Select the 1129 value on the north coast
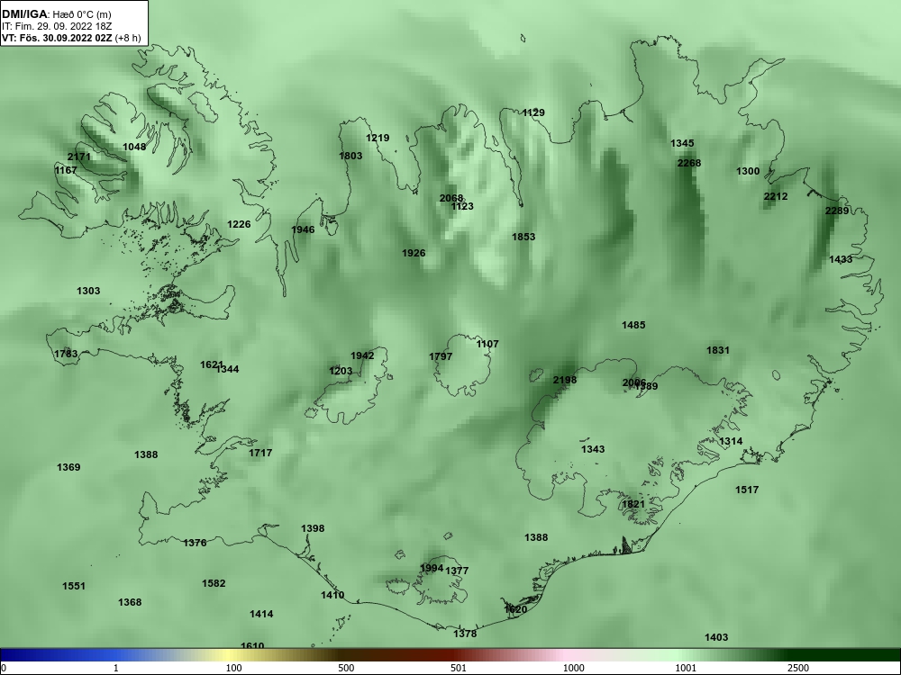The height and width of the screenshot is (675, 901). pos(533,112)
